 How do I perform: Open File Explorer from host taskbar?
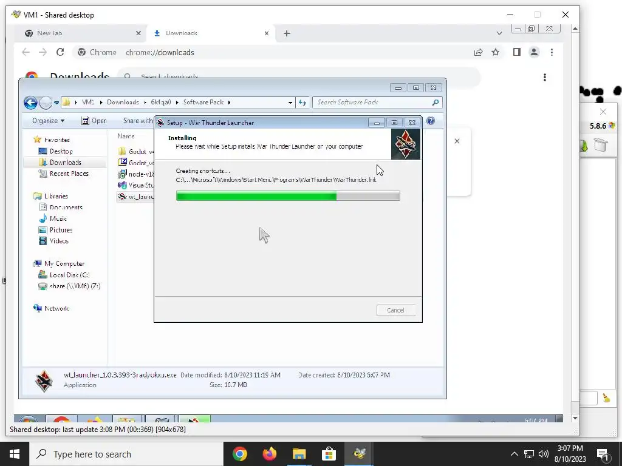[x=299, y=454]
